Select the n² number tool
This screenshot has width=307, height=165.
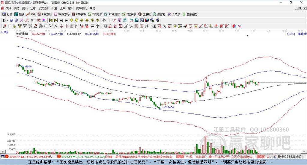51,26
